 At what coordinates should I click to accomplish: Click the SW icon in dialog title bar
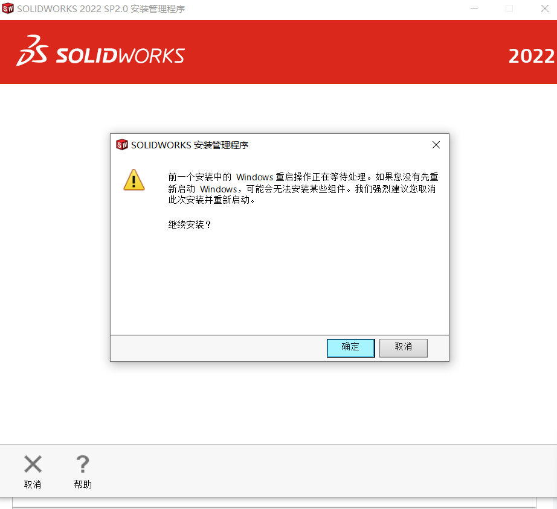click(x=122, y=145)
